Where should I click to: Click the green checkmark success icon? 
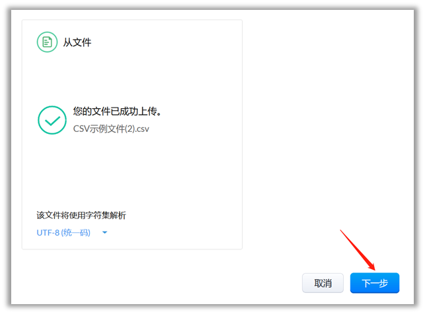(x=52, y=120)
